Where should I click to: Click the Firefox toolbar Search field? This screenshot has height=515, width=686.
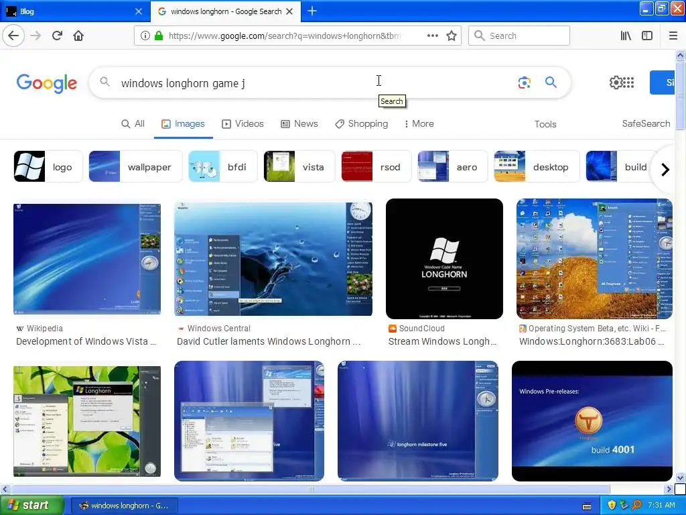pos(519,36)
